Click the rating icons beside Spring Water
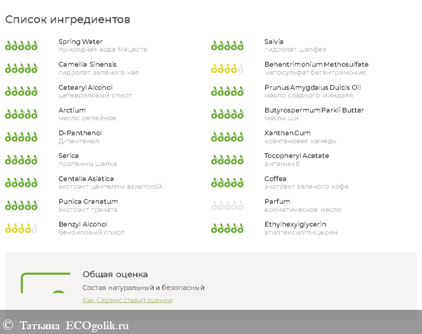422x334 pixels. click(21, 45)
